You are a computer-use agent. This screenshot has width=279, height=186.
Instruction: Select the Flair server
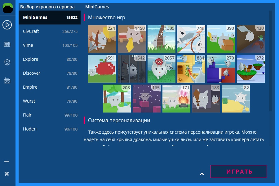pyautogui.click(x=50, y=115)
